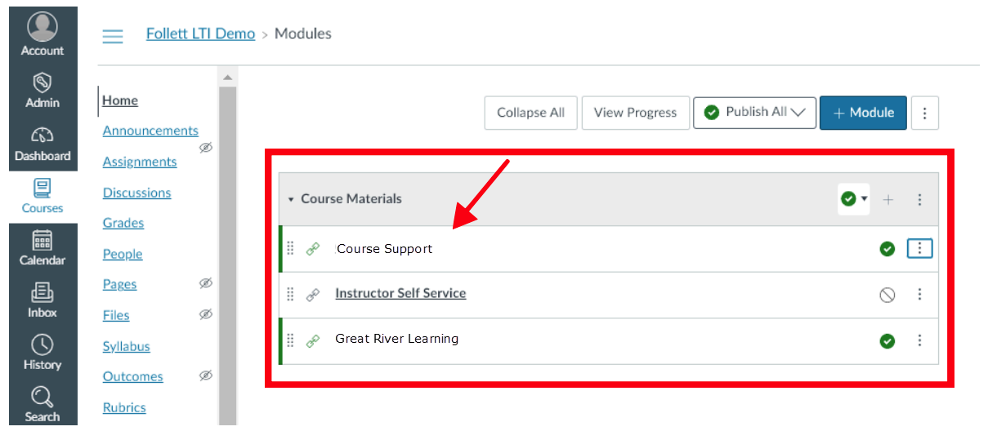Toggle the hamburger course menu icon
This screenshot has width=988, height=431.
coord(112,36)
